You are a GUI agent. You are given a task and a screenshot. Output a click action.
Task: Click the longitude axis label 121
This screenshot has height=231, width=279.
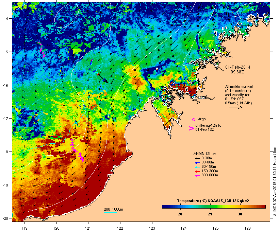click(x=88, y=228)
